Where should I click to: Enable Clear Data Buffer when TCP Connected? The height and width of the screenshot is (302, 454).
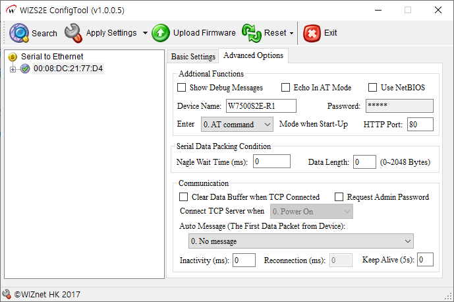click(183, 197)
